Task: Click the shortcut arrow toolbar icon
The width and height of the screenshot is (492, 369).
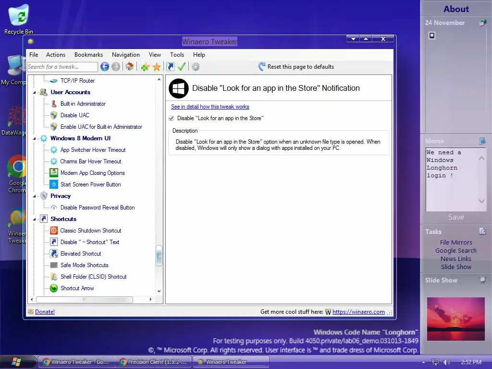Action: [171, 66]
